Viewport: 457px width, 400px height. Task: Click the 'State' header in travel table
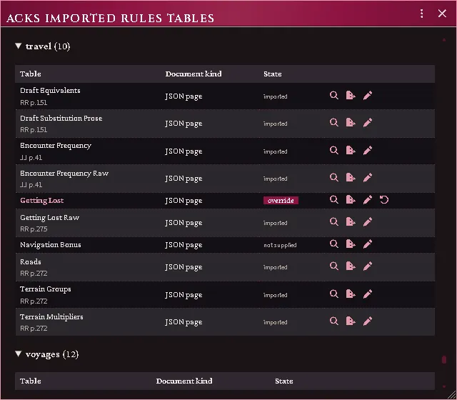pos(273,74)
